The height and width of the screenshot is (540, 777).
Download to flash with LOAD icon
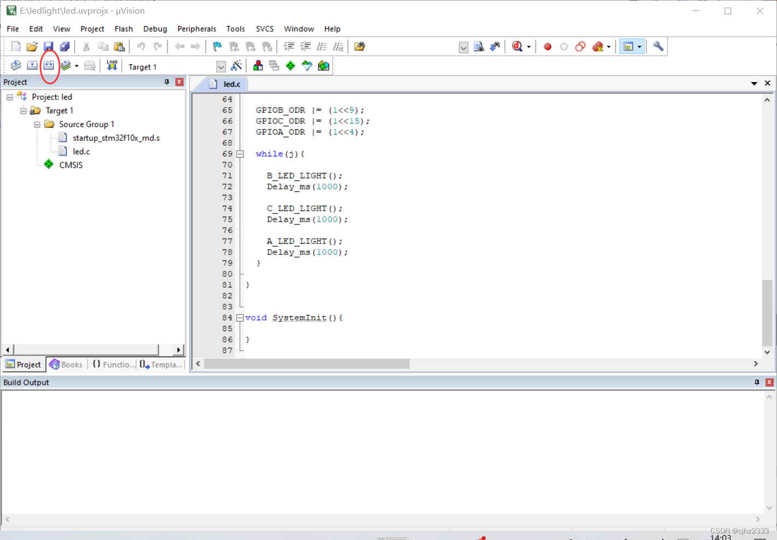pos(112,66)
